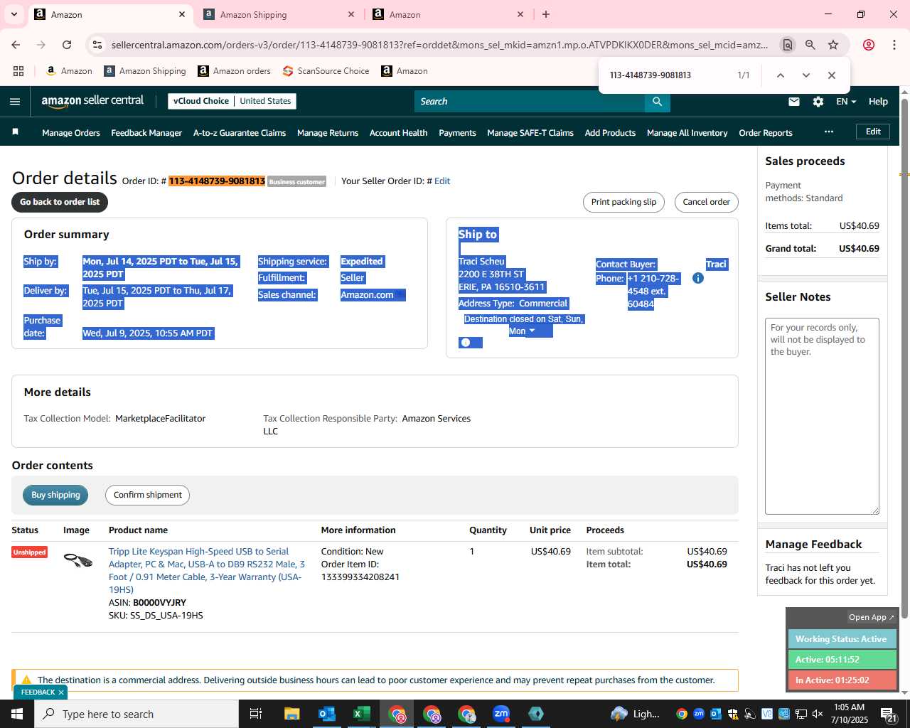Open the messages envelope icon
Viewport: 910px width, 728px height.
794,102
